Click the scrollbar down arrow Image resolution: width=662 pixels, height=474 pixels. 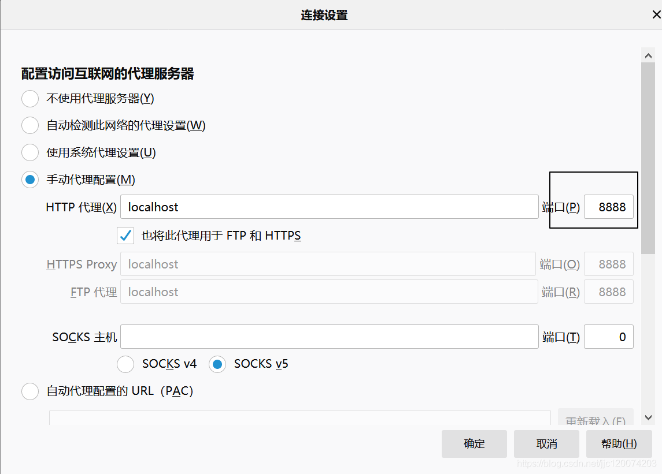(x=649, y=417)
